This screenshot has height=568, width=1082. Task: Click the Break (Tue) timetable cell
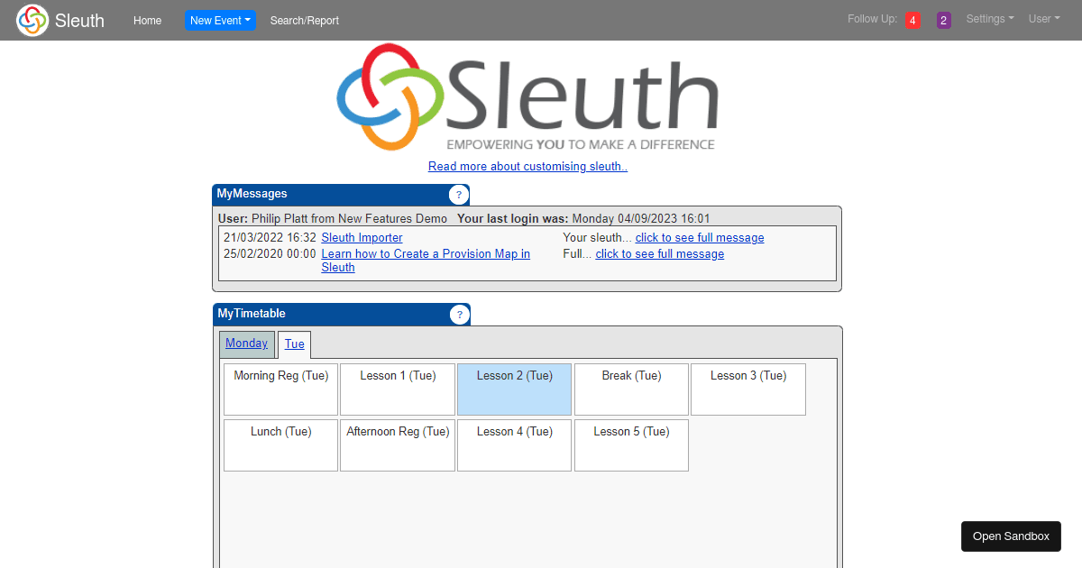(x=631, y=389)
